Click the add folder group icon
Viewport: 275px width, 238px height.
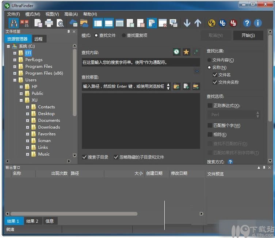tap(196, 86)
